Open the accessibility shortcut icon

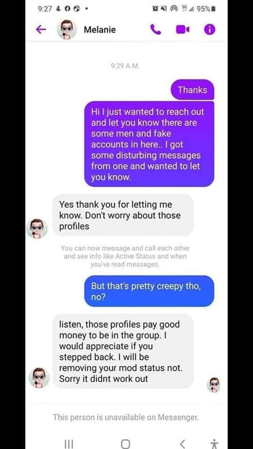pyautogui.click(x=214, y=444)
